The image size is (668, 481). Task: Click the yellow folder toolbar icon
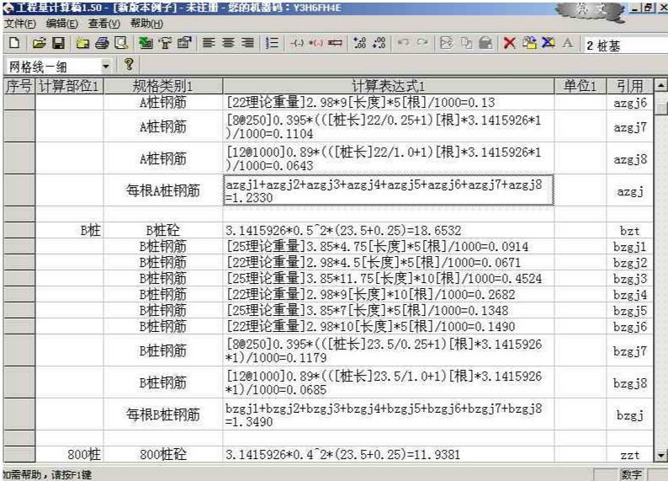click(x=82, y=43)
